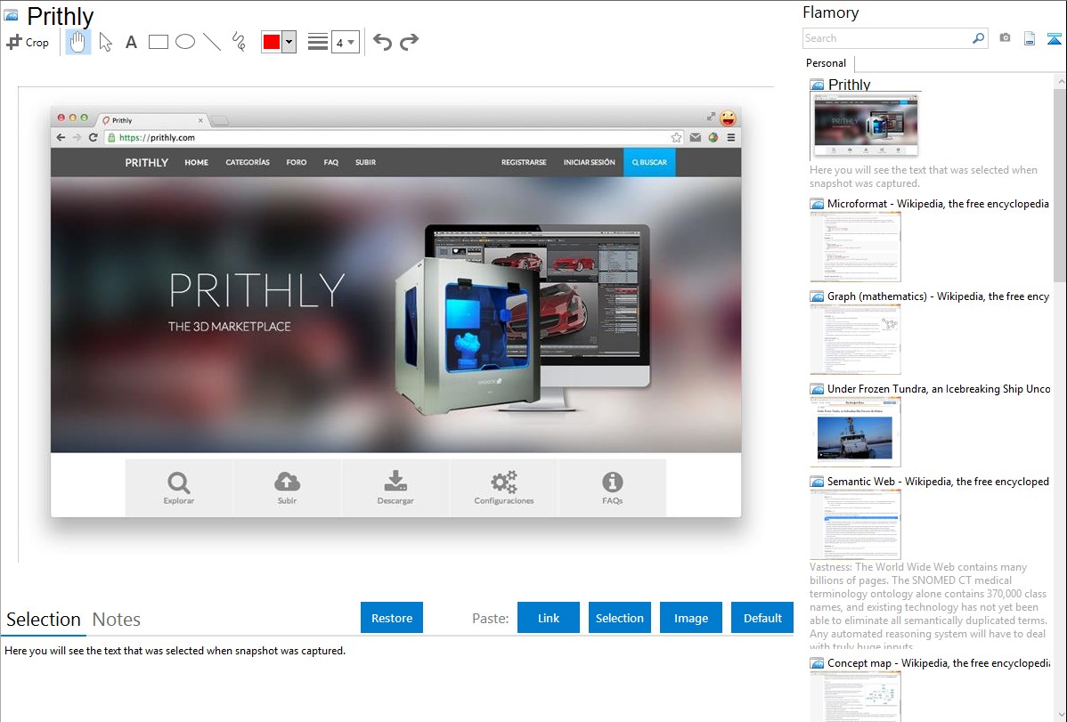The width and height of the screenshot is (1067, 722).
Task: Activate the hand pan tool
Action: pos(77,42)
